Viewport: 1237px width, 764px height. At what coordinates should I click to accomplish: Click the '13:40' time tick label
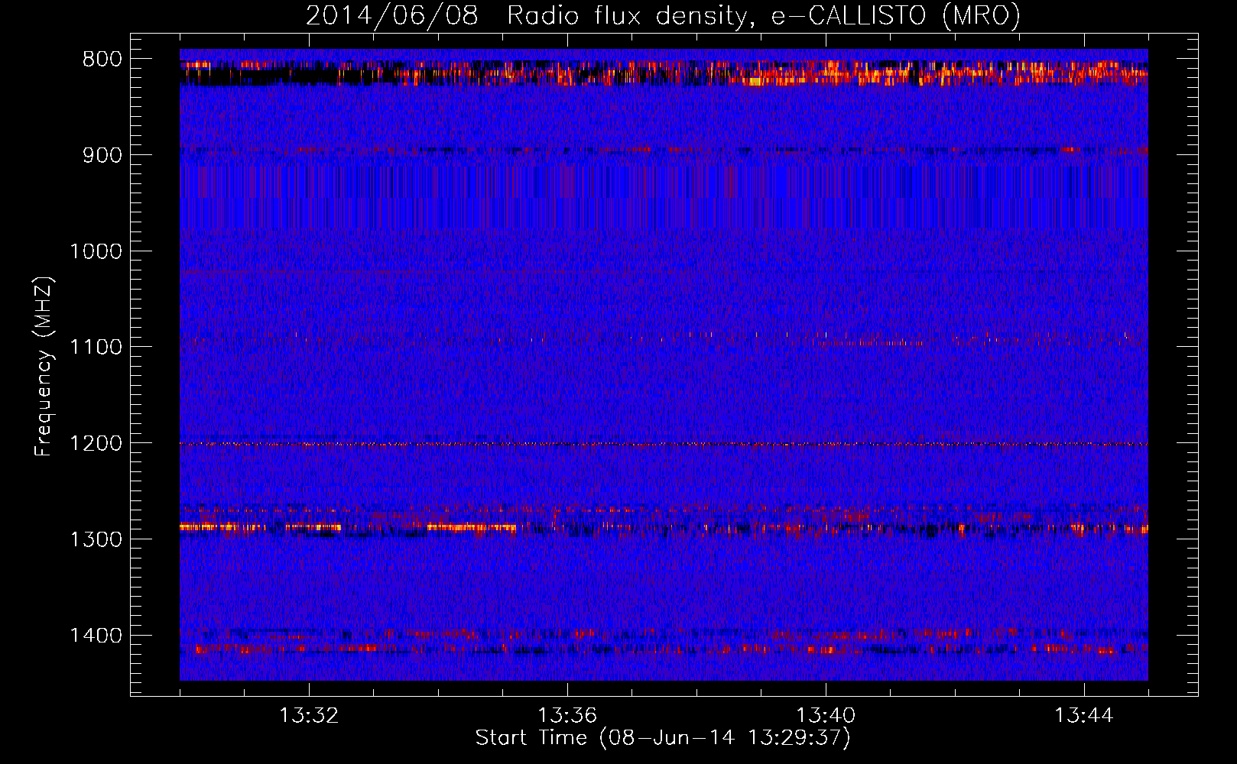point(826,716)
